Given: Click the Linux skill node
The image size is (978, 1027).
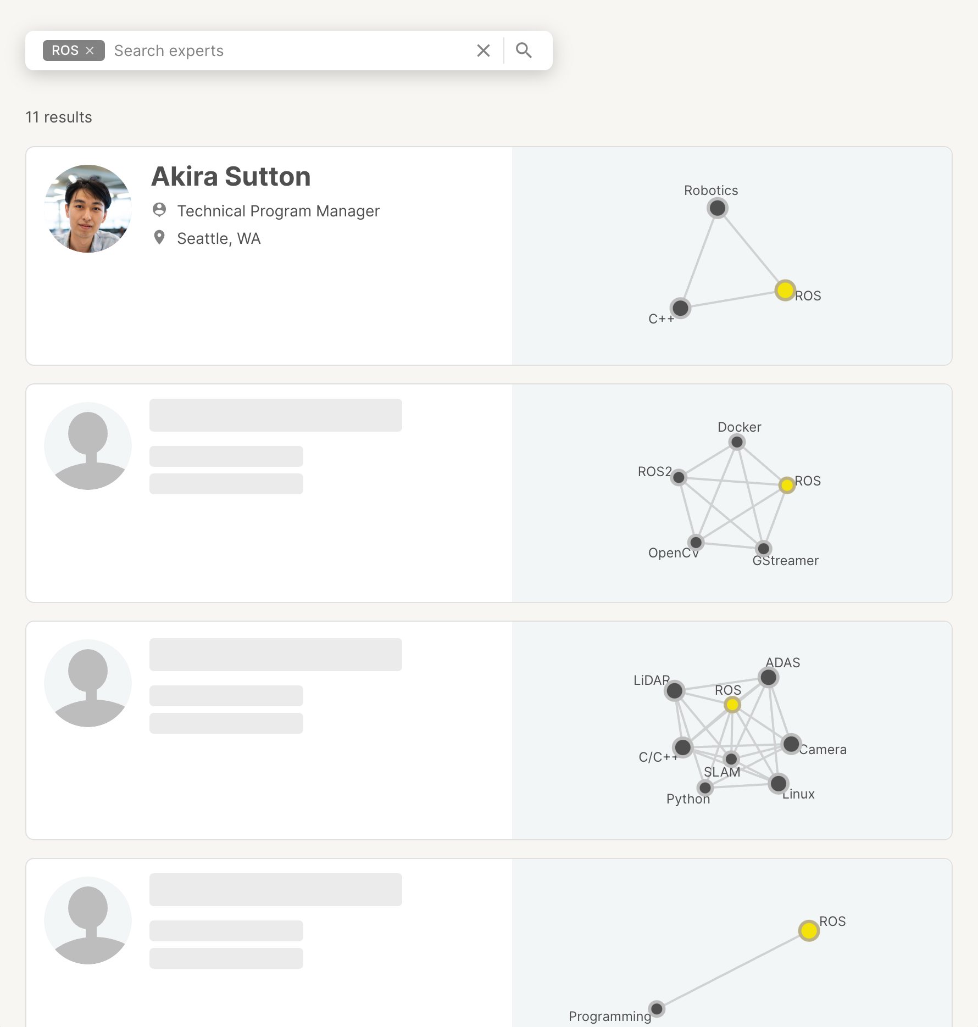Looking at the screenshot, I should pos(778,783).
